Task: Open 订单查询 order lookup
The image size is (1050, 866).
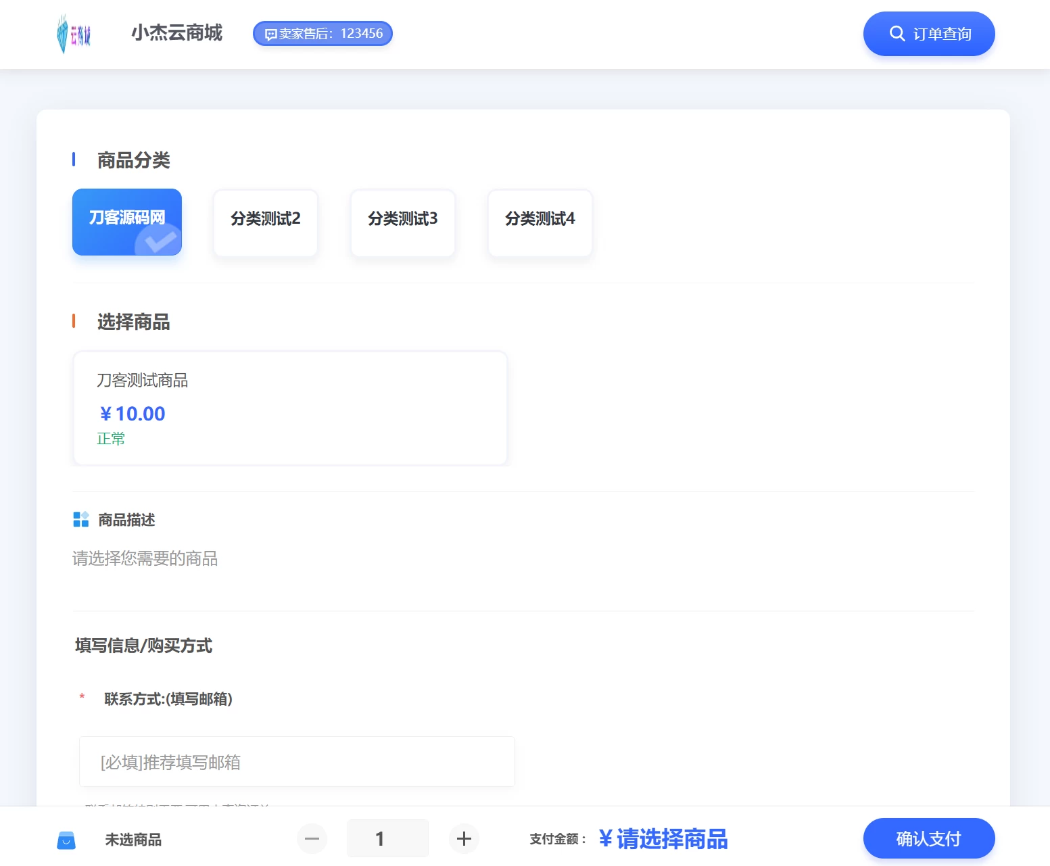Action: (928, 33)
